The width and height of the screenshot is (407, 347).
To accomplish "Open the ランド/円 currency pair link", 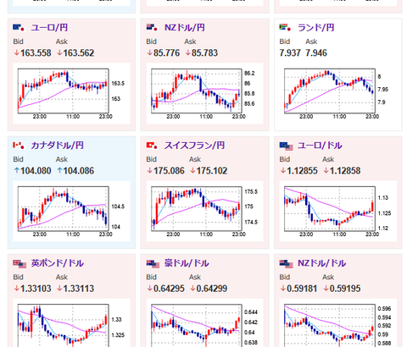I will (316, 28).
